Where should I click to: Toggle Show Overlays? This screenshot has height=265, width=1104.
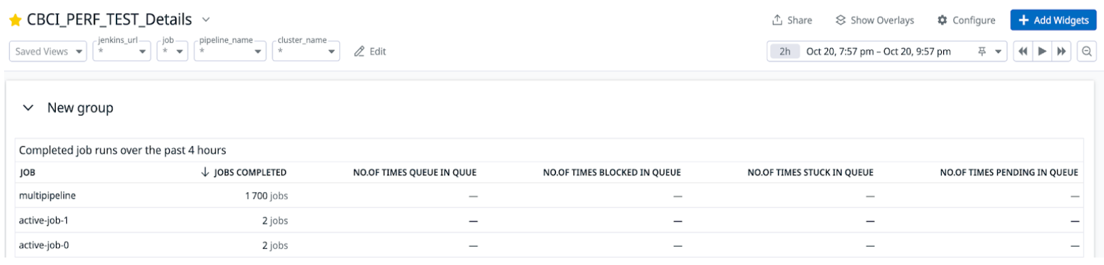tap(875, 20)
